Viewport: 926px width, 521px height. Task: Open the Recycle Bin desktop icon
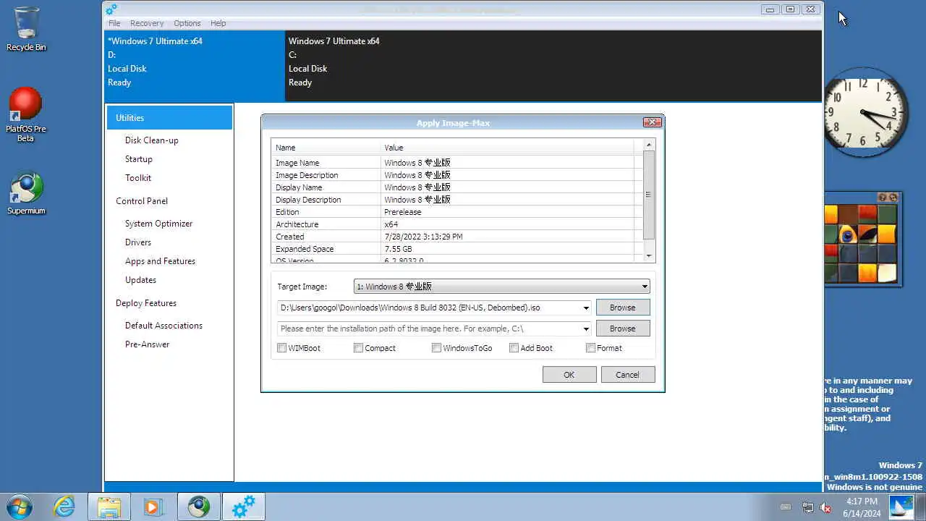(26, 29)
